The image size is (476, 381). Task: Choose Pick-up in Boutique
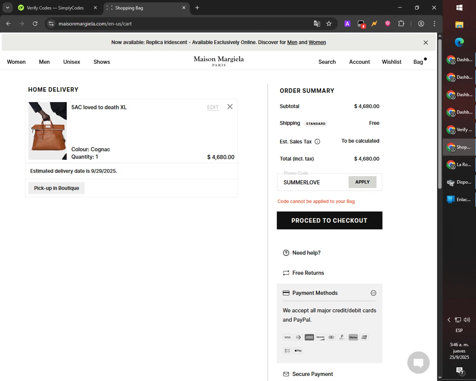click(x=56, y=188)
